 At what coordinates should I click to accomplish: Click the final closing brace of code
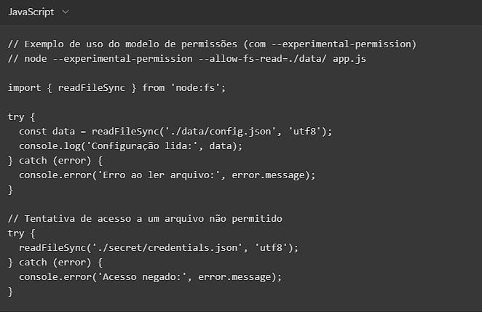click(11, 291)
